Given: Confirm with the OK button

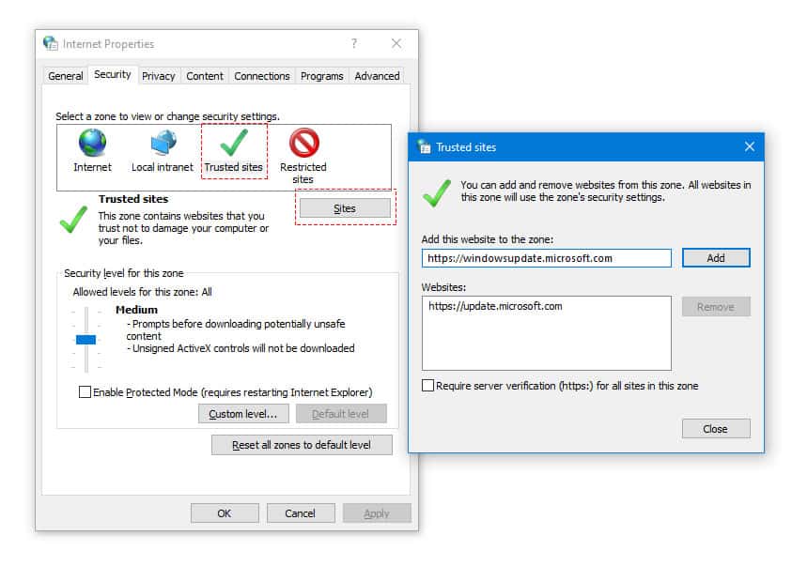Looking at the screenshot, I should coord(225,513).
